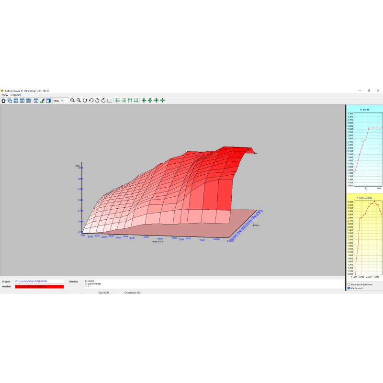Click the first green horizontal lines icon

(117, 101)
